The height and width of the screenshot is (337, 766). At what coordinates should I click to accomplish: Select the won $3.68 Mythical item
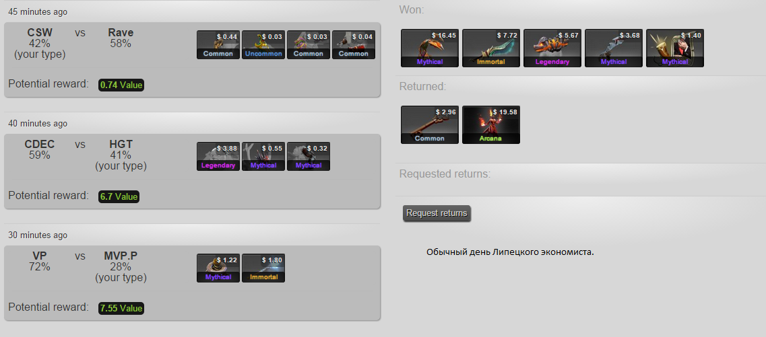point(614,48)
